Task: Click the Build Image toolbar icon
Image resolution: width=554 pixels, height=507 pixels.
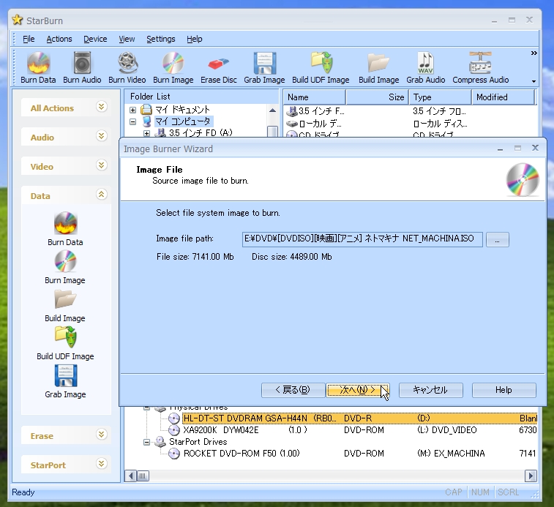Action: (379, 67)
